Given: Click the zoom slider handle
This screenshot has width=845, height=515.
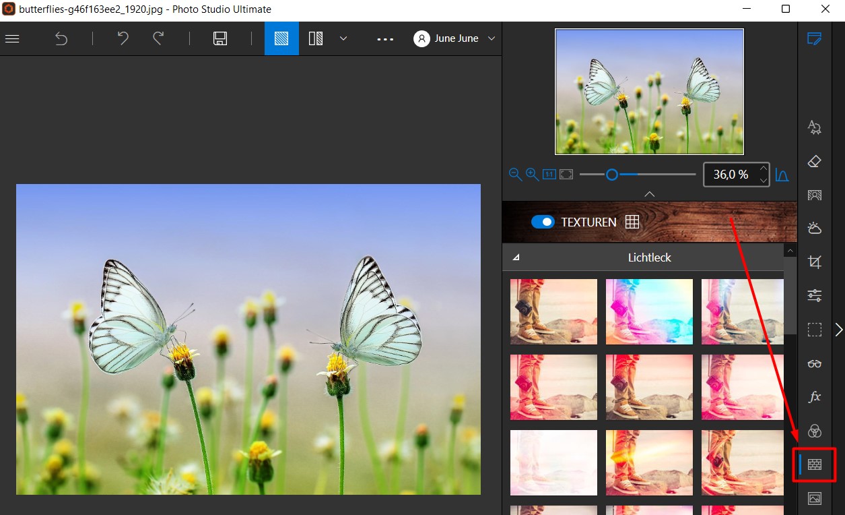Looking at the screenshot, I should click(611, 175).
